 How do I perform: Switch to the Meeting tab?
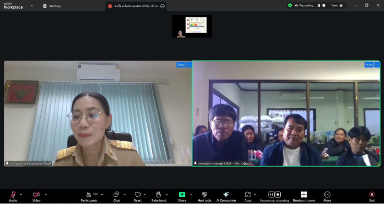point(51,6)
